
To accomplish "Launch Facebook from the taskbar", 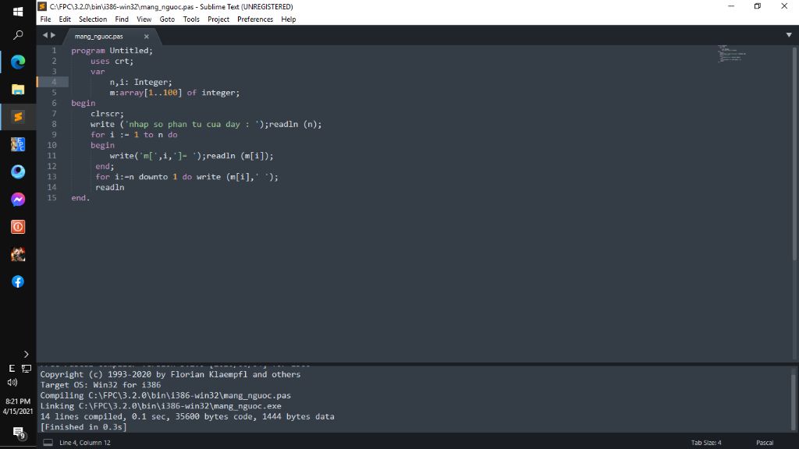I will tap(18, 282).
